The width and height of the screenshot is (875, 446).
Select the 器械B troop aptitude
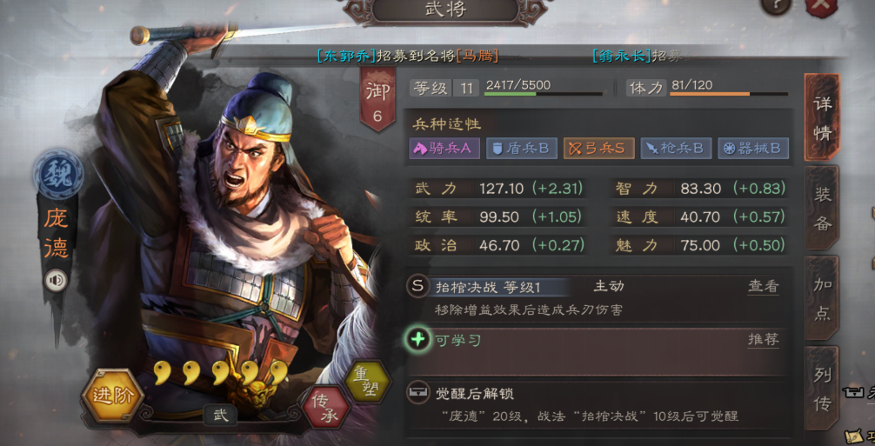point(753,149)
